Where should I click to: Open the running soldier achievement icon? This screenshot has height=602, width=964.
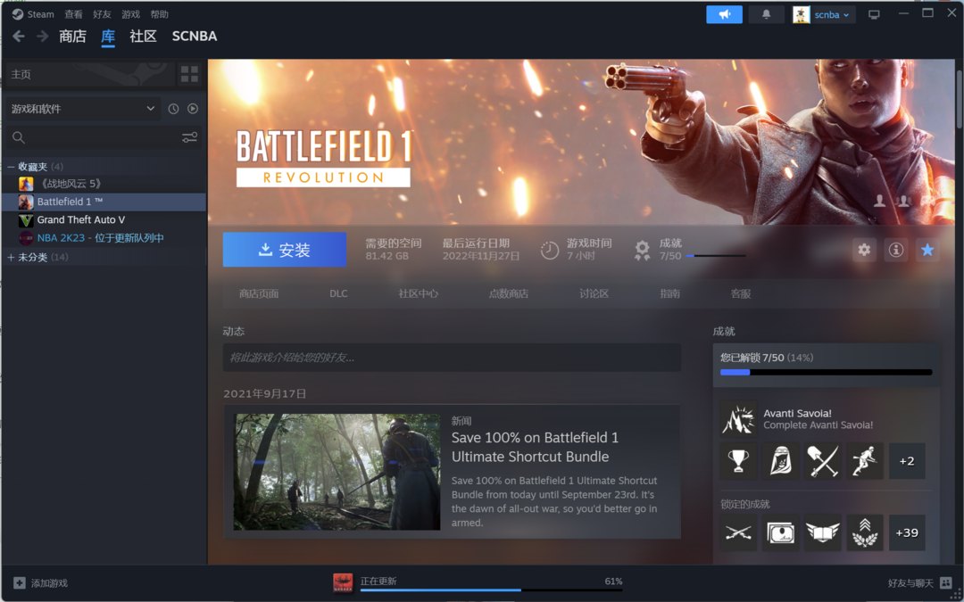(x=864, y=461)
